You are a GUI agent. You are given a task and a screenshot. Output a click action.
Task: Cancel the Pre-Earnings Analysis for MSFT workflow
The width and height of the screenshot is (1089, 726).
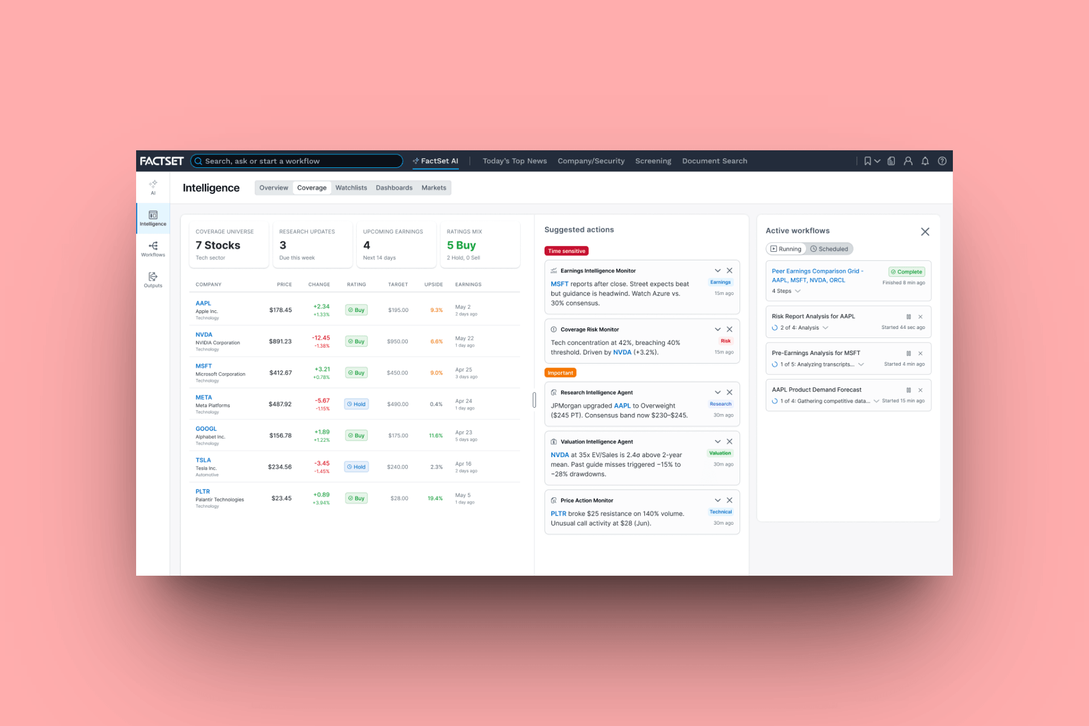(921, 353)
